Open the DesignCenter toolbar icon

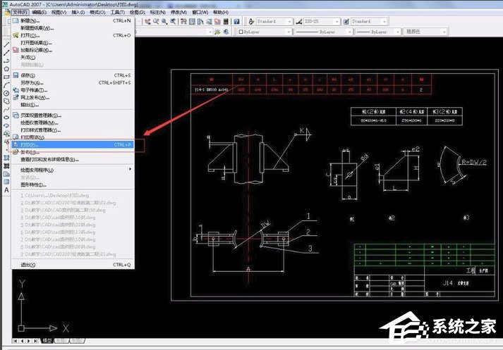(x=192, y=21)
